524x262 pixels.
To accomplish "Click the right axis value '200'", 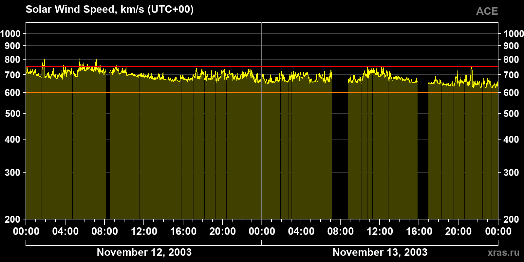I will tap(511, 219).
